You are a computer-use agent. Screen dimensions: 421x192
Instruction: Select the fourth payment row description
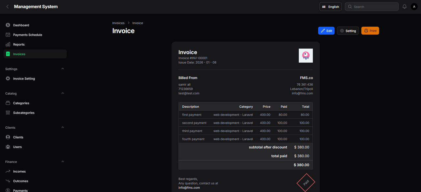pyautogui.click(x=193, y=139)
